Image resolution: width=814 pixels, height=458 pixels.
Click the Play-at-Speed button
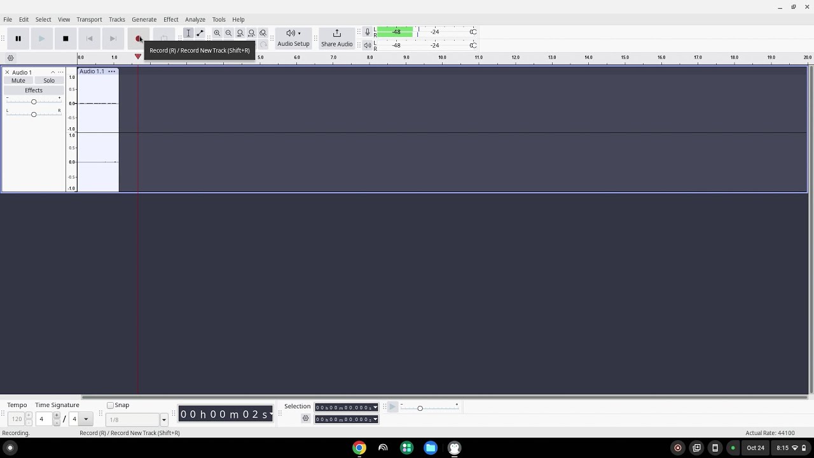pyautogui.click(x=392, y=407)
